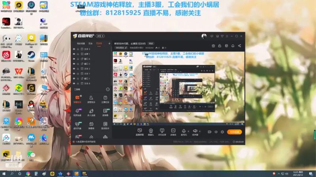Open the 房管助手 room manager tool

pyautogui.click(x=91, y=99)
